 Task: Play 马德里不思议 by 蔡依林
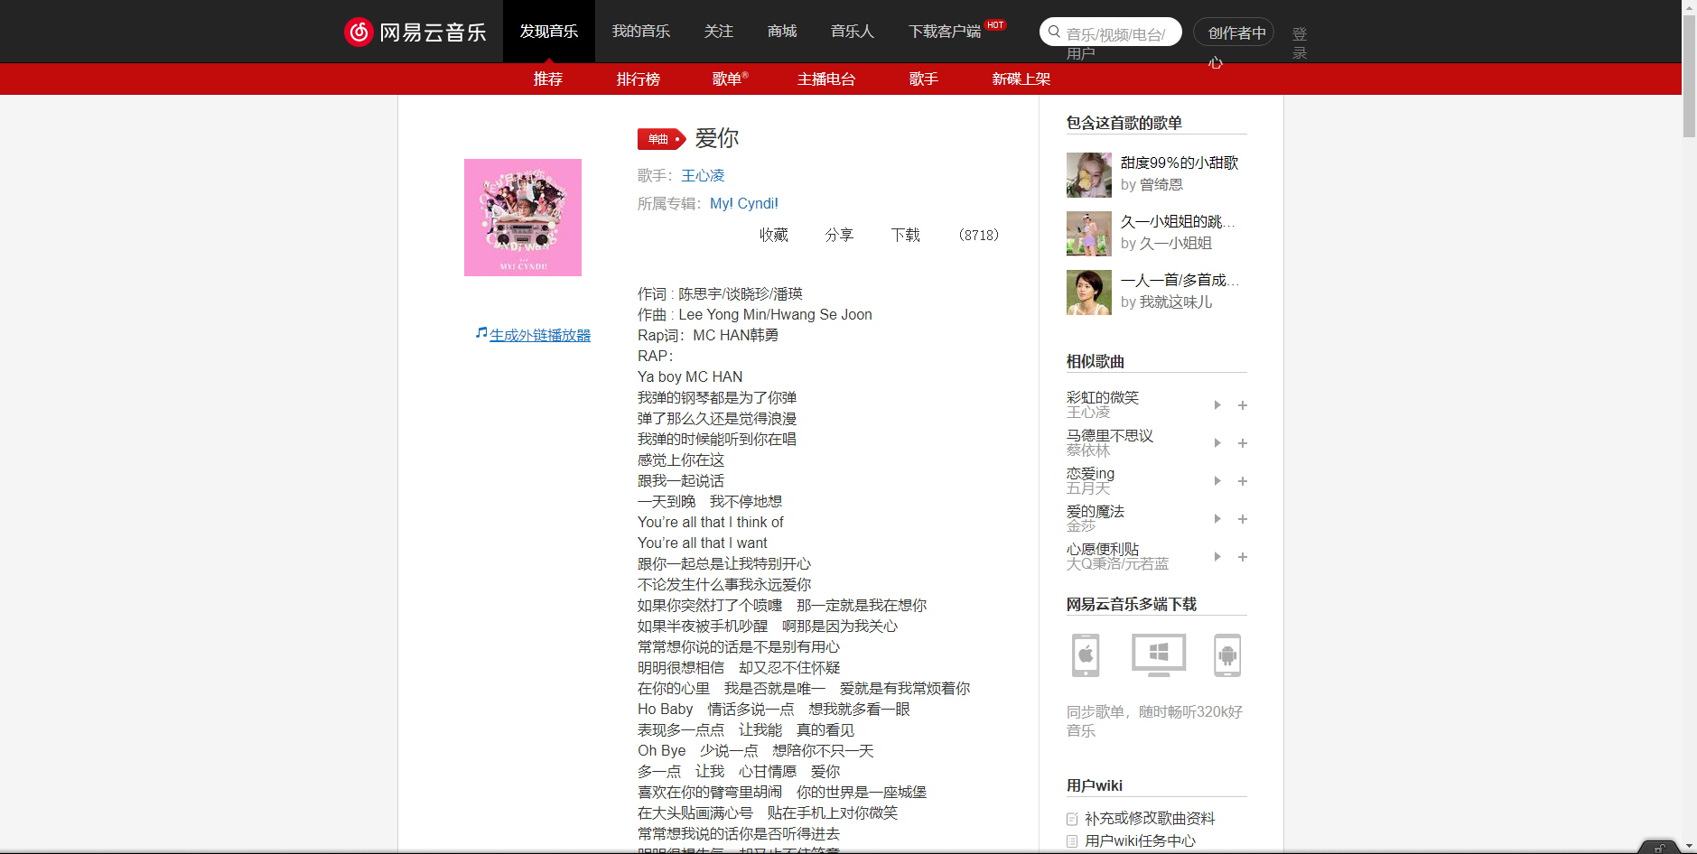coord(1217,443)
